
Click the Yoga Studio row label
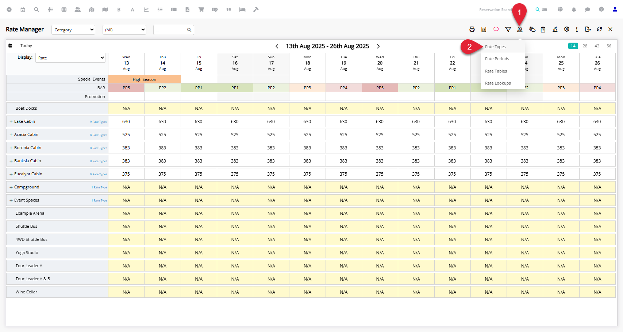pyautogui.click(x=27, y=253)
